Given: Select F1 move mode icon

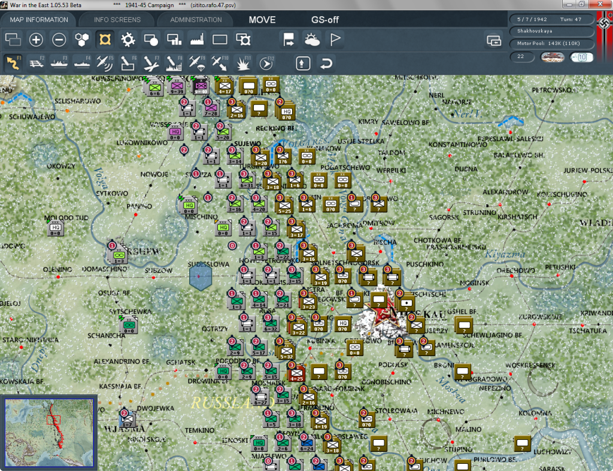Looking at the screenshot, I should pos(13,63).
